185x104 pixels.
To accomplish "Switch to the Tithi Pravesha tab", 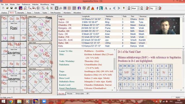I will pos(55,13).
